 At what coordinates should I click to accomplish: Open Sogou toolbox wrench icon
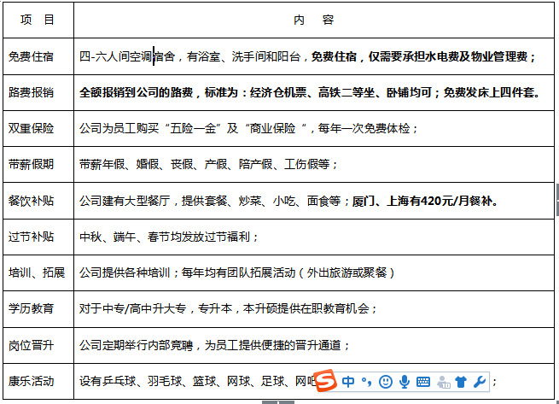click(x=480, y=381)
